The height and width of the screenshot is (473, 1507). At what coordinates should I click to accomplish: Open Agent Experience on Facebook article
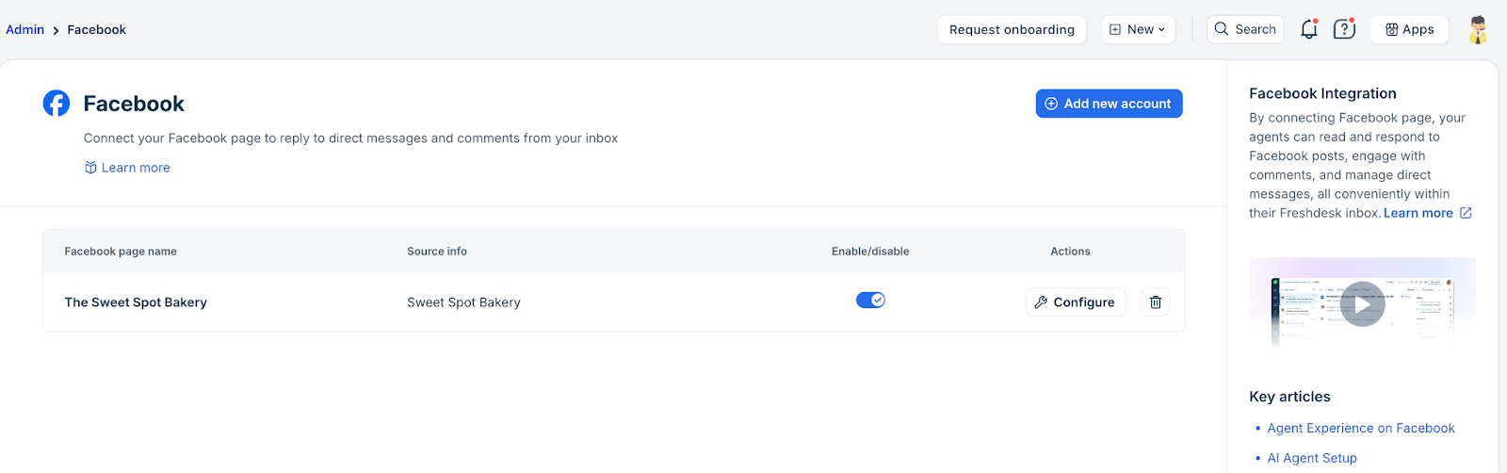(1361, 428)
